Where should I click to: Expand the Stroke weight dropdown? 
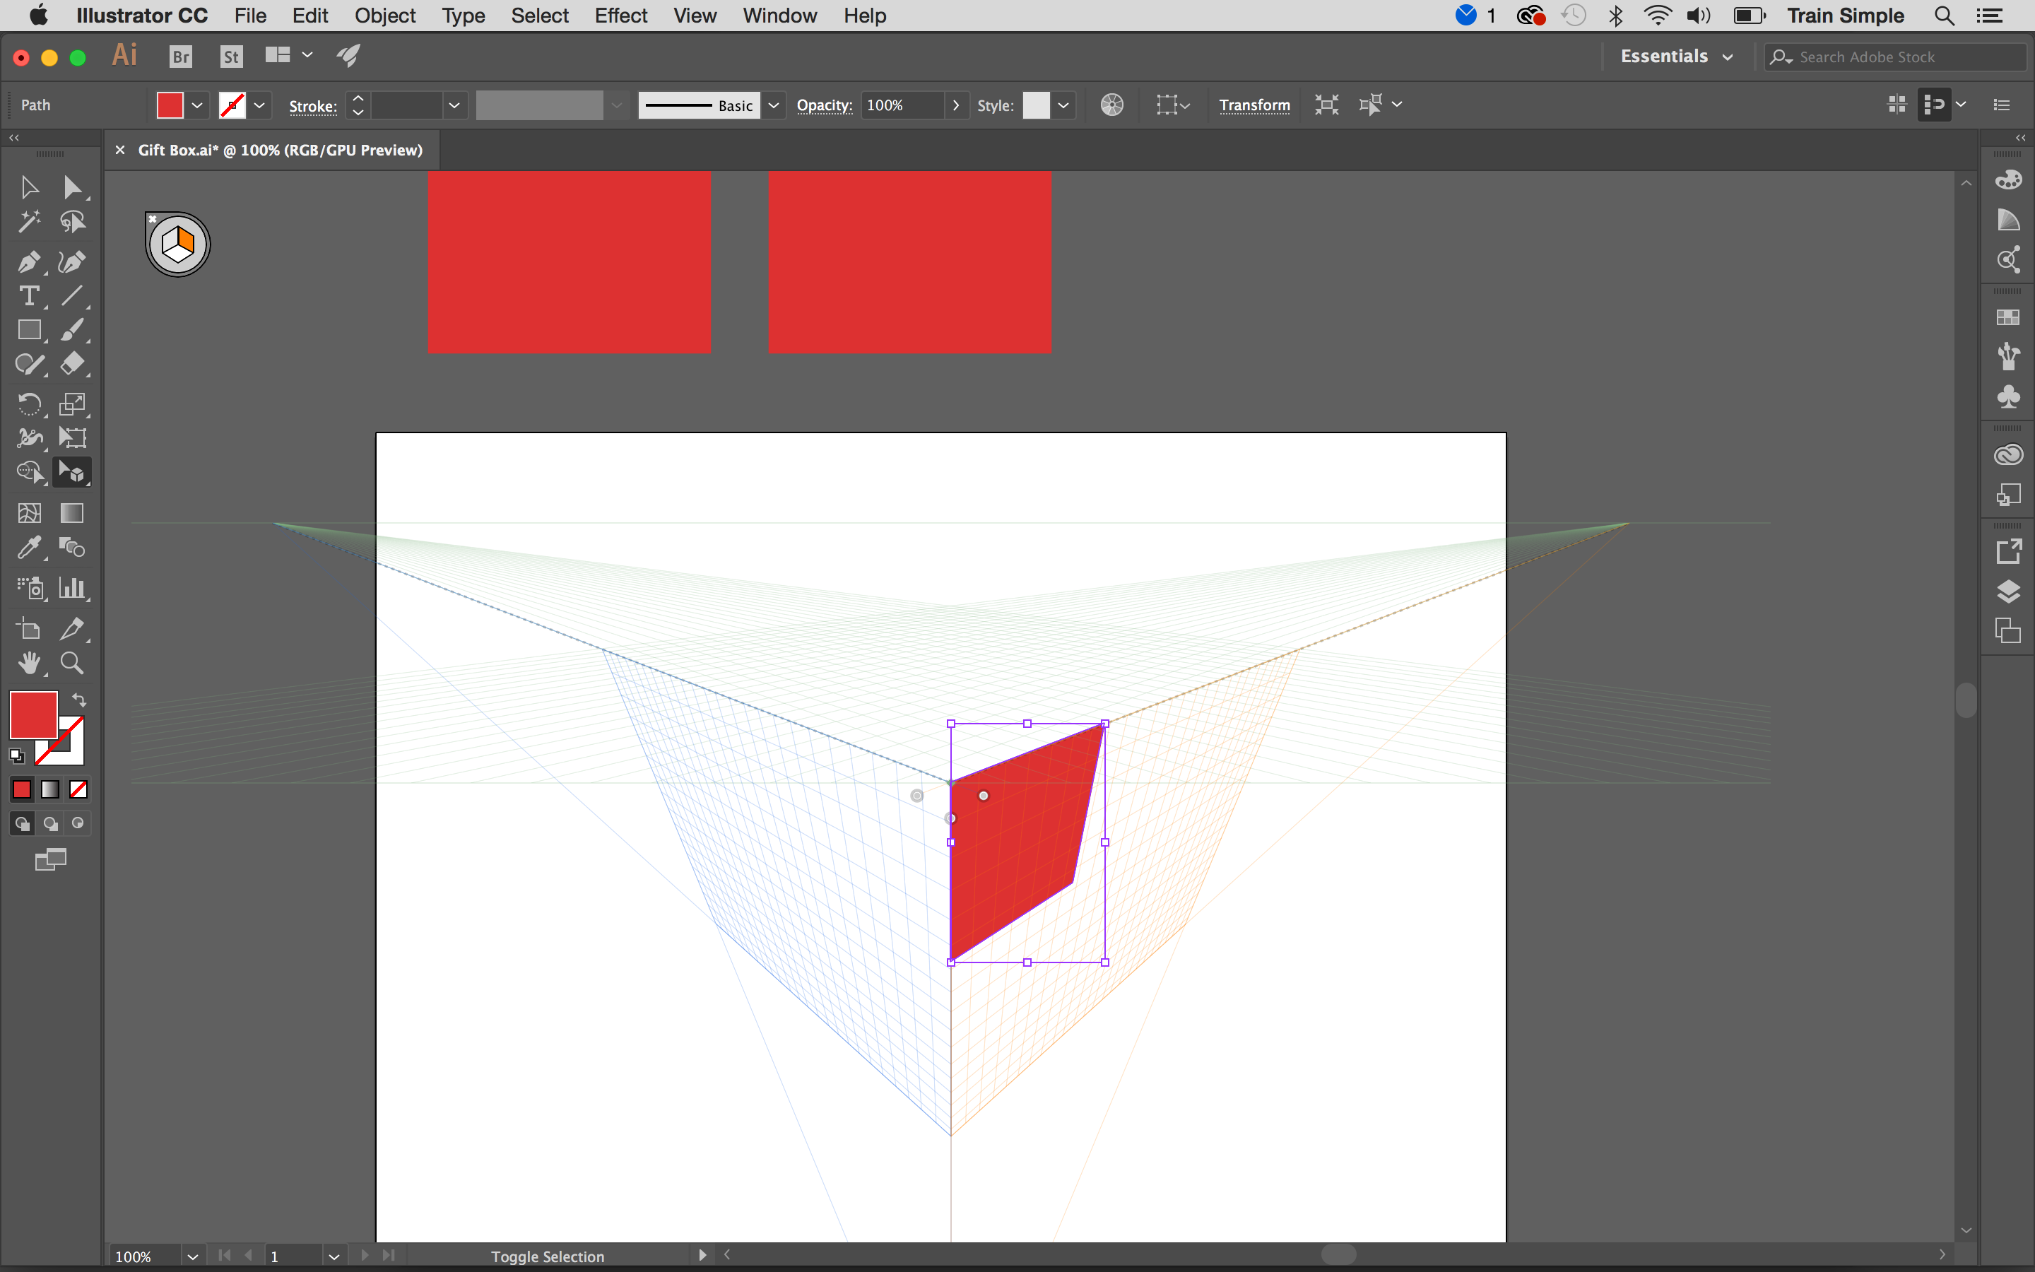[453, 104]
